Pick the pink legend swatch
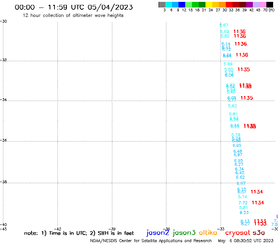The height and width of the screenshot is (244, 278). (263, 5)
